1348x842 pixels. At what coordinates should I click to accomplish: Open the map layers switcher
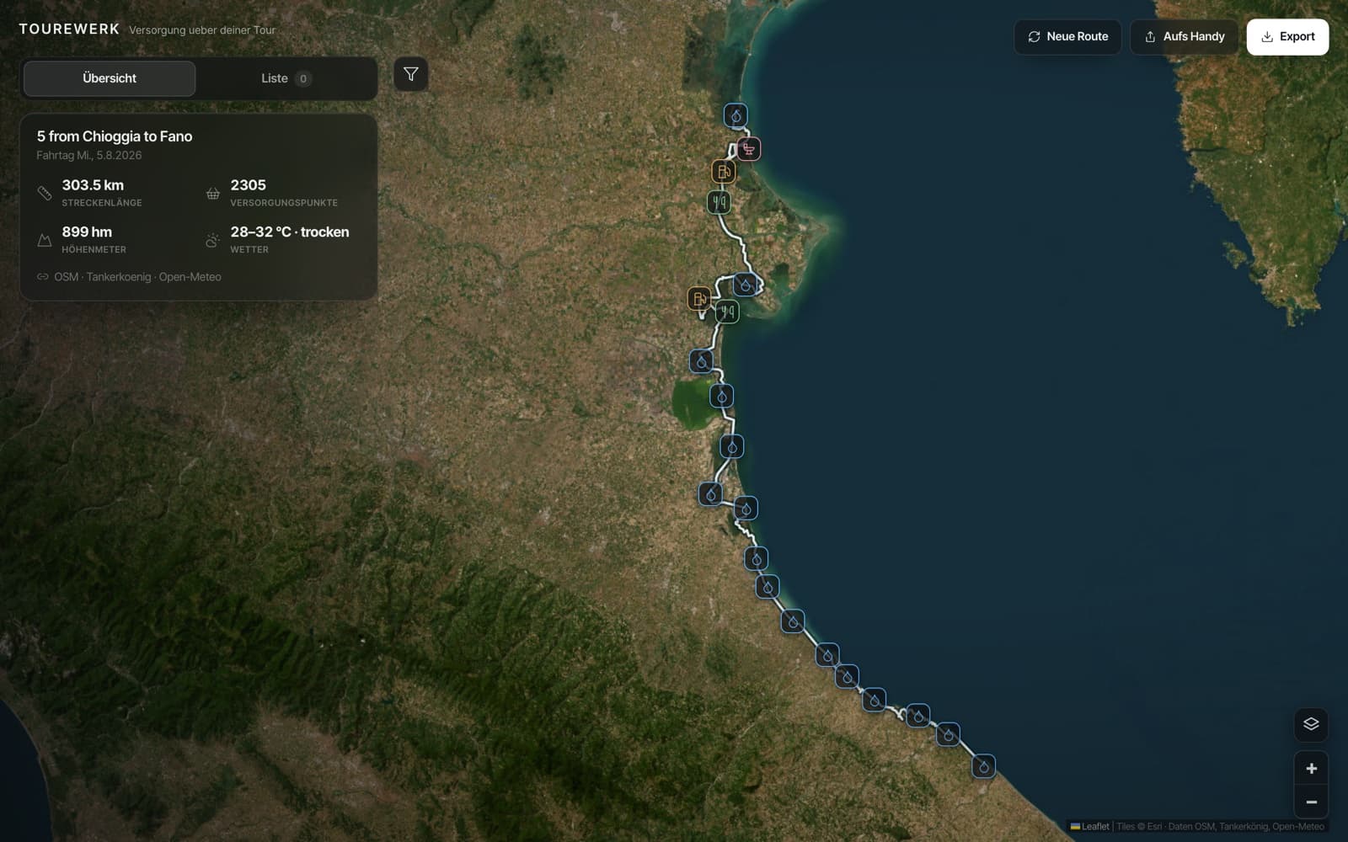[1311, 724]
